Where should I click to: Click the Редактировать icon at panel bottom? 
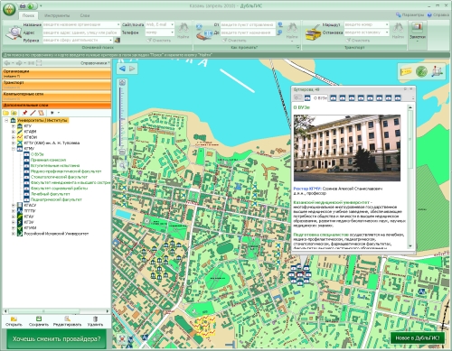tap(67, 321)
